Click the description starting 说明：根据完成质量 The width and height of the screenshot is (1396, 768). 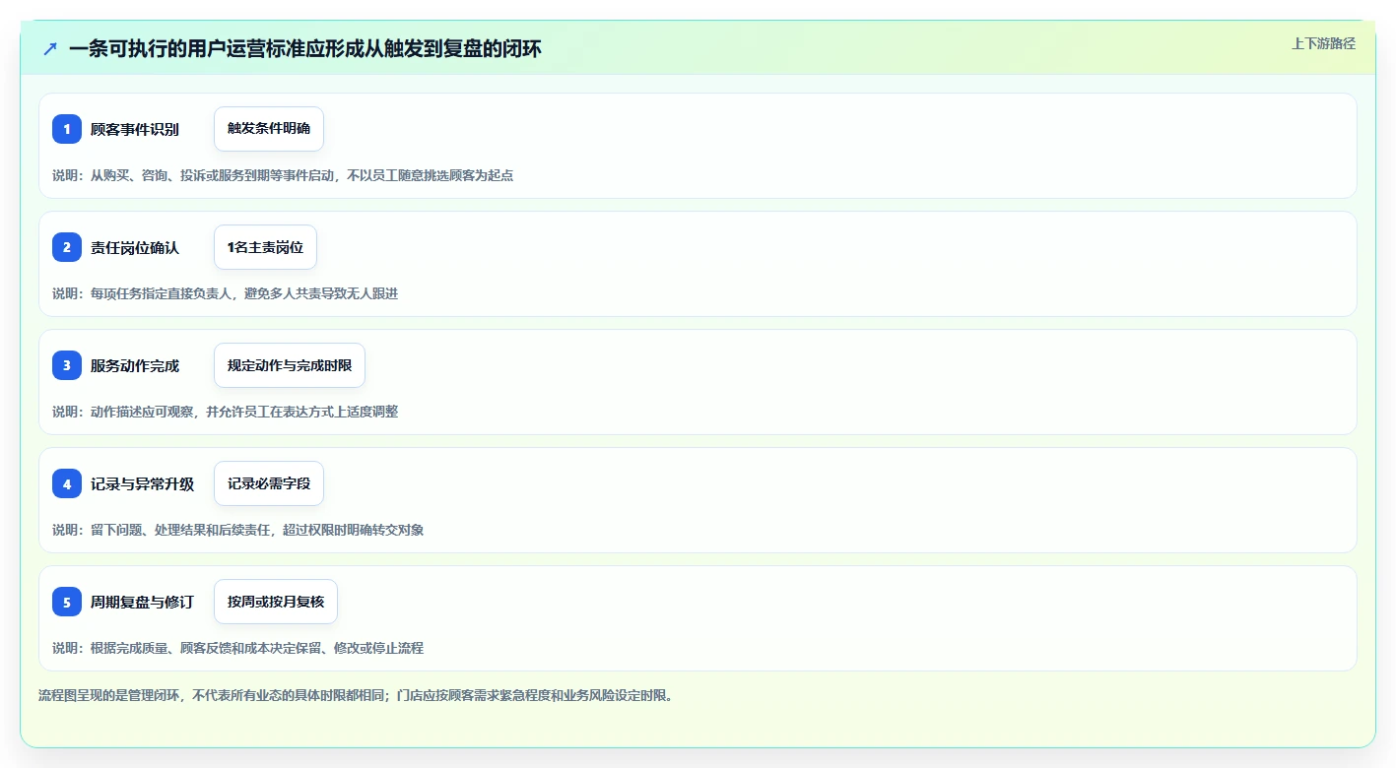(238, 648)
